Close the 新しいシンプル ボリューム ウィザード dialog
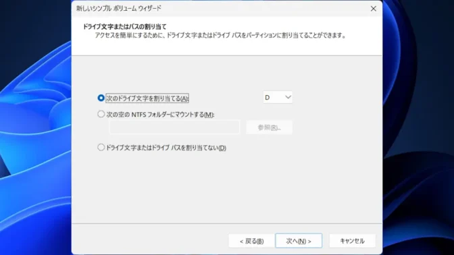Image resolution: width=454 pixels, height=255 pixels. pyautogui.click(x=374, y=9)
